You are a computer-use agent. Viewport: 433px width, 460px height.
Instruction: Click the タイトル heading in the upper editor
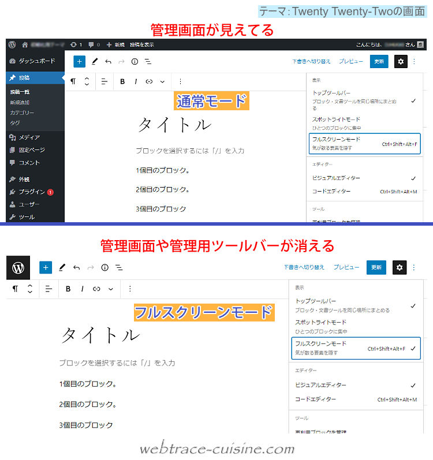click(175, 125)
